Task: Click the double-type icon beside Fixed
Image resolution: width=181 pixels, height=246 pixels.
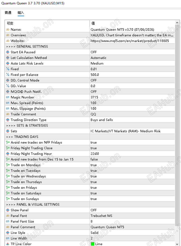Action: [8, 69]
